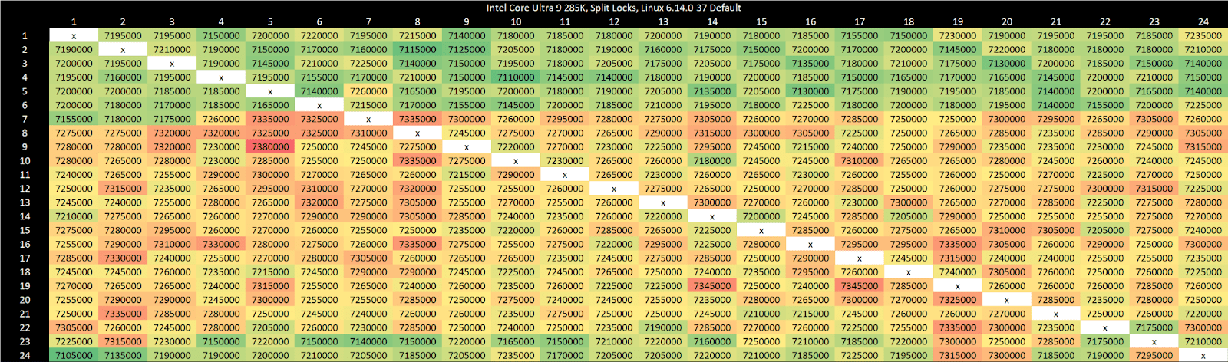Click 7135000 in row 5, column 14
1228x362 pixels.
[712, 90]
